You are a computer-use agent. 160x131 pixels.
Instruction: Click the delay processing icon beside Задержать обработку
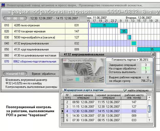(65, 61)
